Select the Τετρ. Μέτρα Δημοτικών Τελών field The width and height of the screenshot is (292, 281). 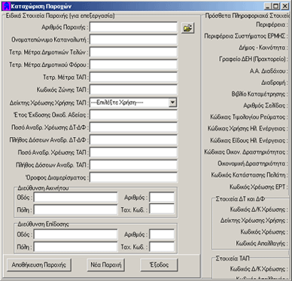pos(133,52)
